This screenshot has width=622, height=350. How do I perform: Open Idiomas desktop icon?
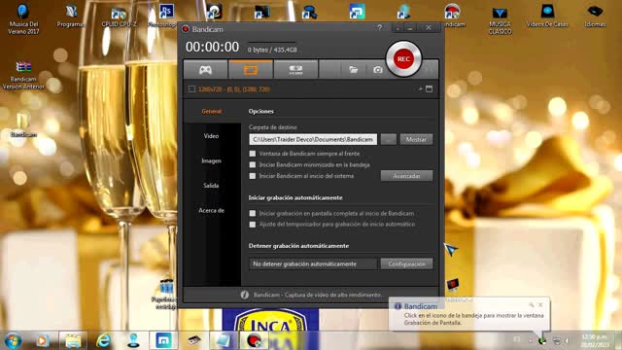tap(595, 17)
